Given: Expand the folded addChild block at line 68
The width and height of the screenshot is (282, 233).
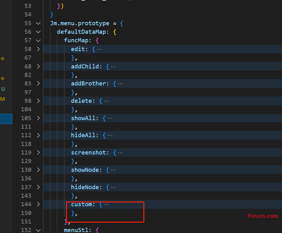Looking at the screenshot, I should tap(38, 67).
